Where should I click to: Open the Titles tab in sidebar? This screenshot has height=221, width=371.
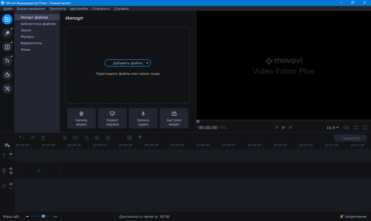pos(7,61)
